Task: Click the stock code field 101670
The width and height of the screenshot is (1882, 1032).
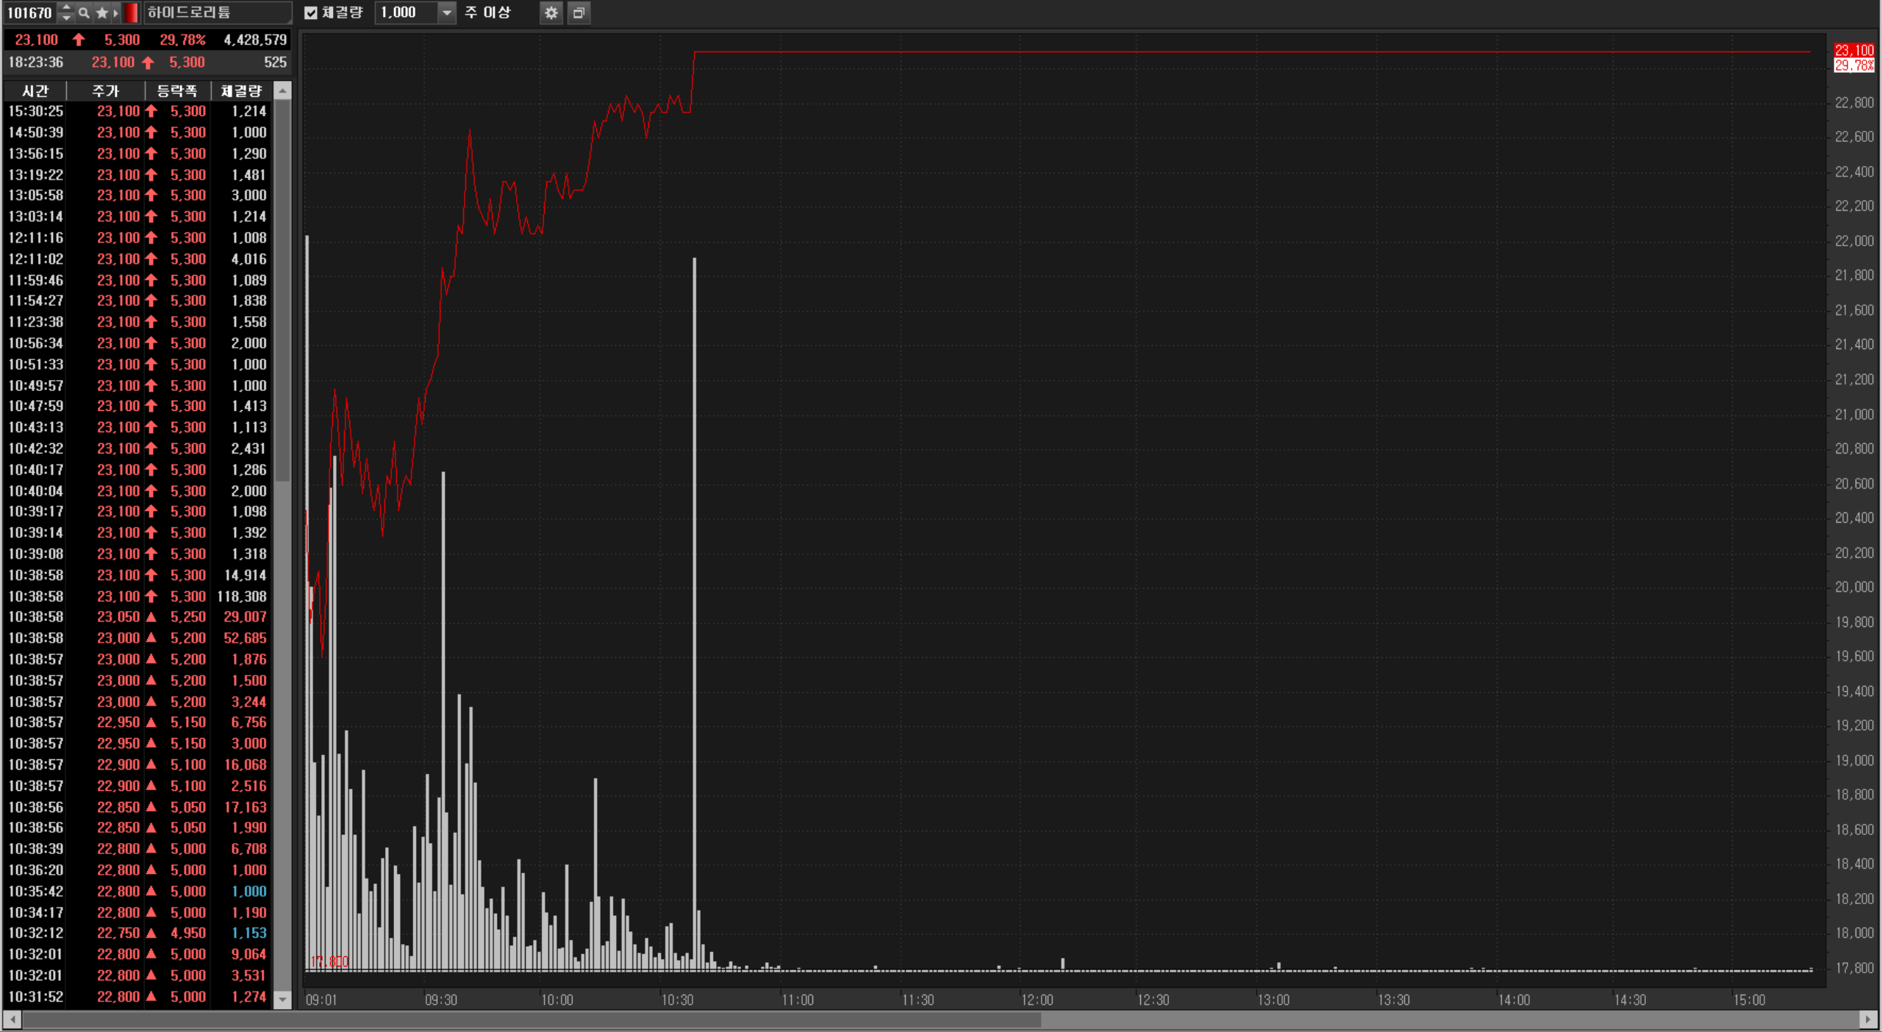Action: pos(29,12)
